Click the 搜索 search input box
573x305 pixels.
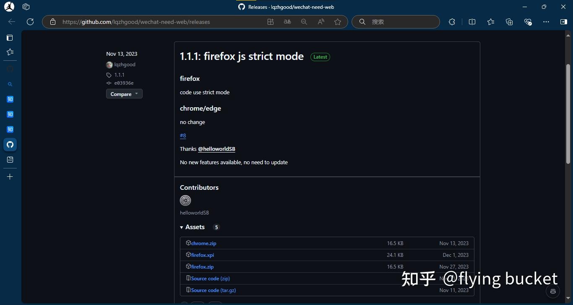click(395, 21)
